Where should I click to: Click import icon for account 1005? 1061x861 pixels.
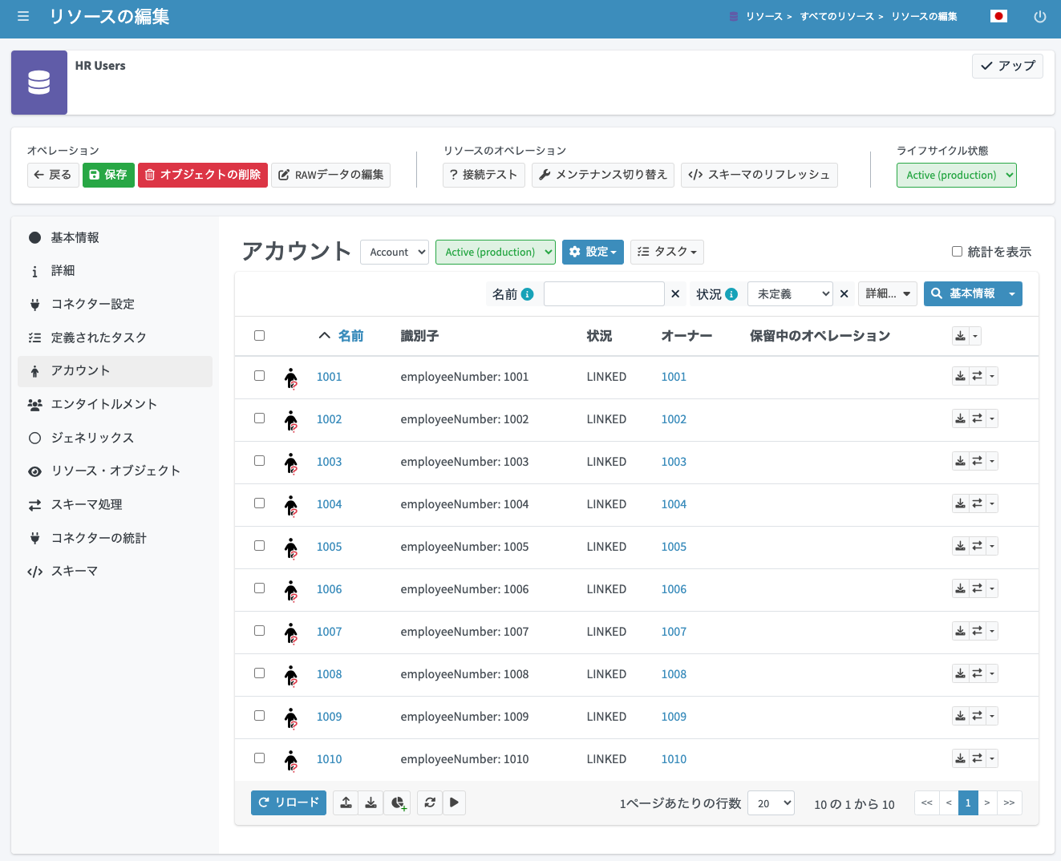pyautogui.click(x=960, y=546)
